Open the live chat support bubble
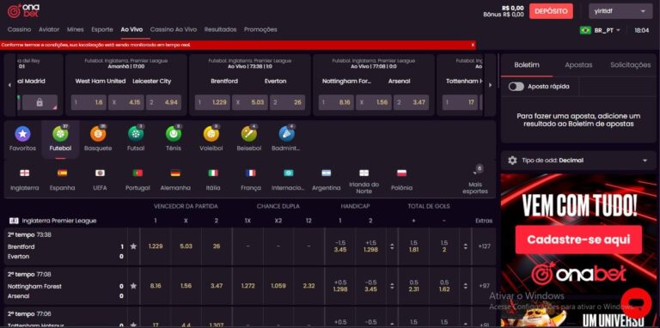 click(636, 303)
